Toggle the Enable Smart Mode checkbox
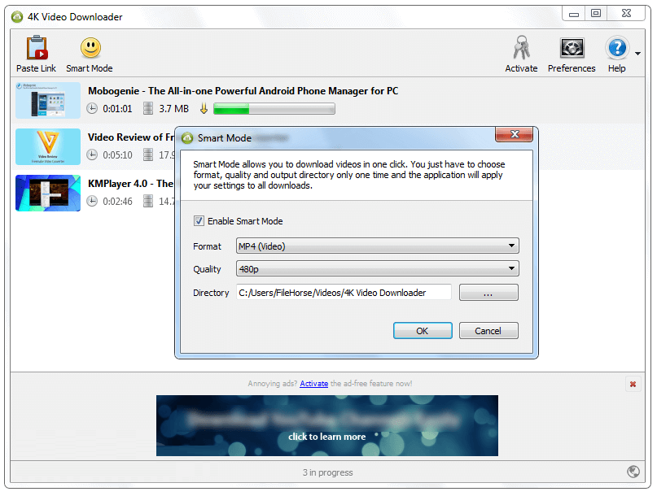Viewport: 657px width, 496px height. [x=199, y=221]
